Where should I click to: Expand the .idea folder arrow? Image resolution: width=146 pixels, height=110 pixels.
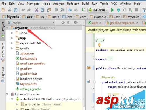pyautogui.click(x=12, y=33)
